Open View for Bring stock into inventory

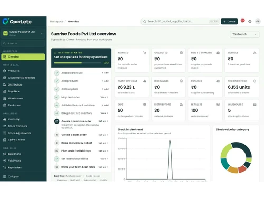tap(104, 113)
